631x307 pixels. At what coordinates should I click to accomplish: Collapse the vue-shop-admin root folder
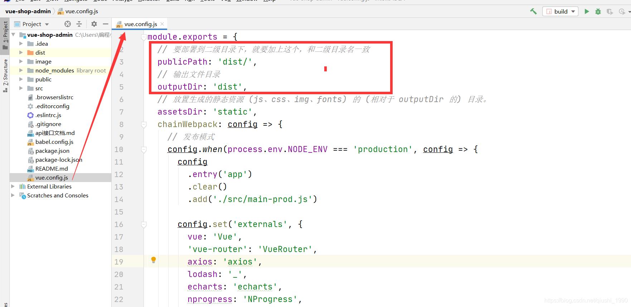click(14, 35)
